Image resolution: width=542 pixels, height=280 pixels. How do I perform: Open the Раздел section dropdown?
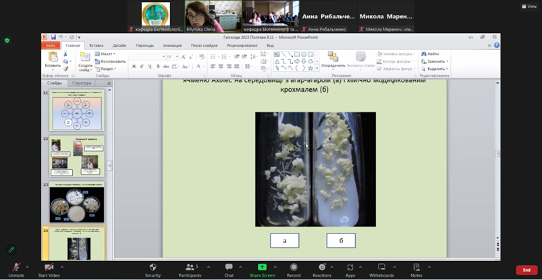(105, 69)
